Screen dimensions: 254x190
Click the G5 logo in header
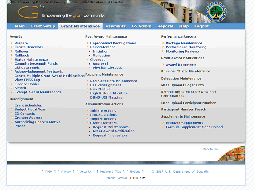pyautogui.click(x=31, y=11)
